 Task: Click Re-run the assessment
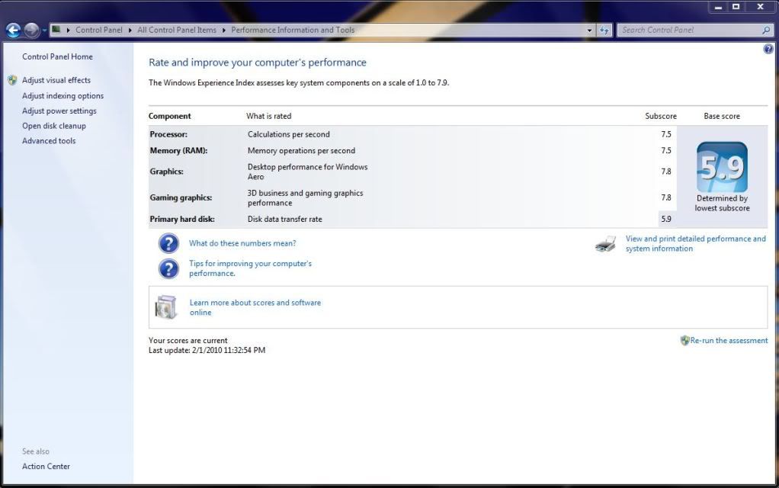(x=729, y=340)
